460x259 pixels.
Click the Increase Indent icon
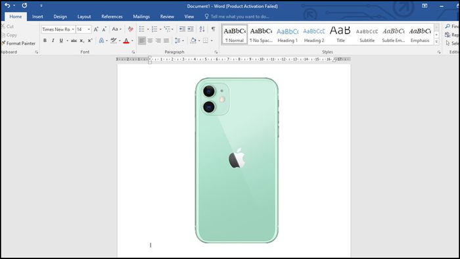click(x=191, y=29)
